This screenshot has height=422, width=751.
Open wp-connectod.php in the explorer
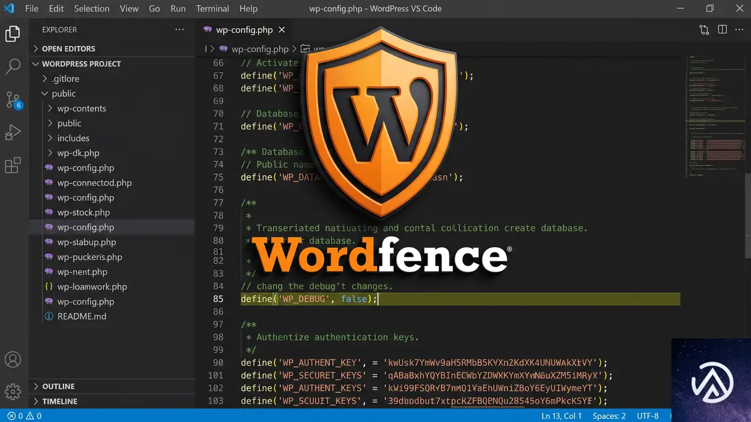coord(112,183)
